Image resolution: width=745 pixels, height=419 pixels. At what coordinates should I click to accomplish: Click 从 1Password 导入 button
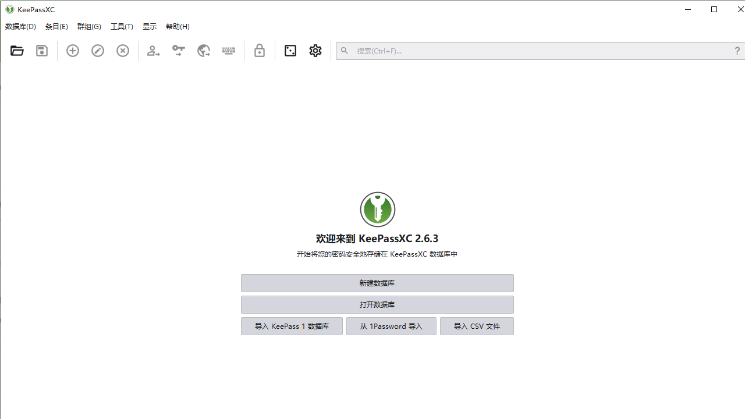(x=391, y=326)
